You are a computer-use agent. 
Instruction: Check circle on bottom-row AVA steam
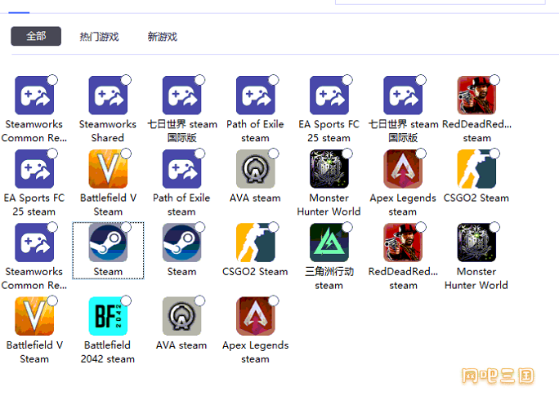200,300
